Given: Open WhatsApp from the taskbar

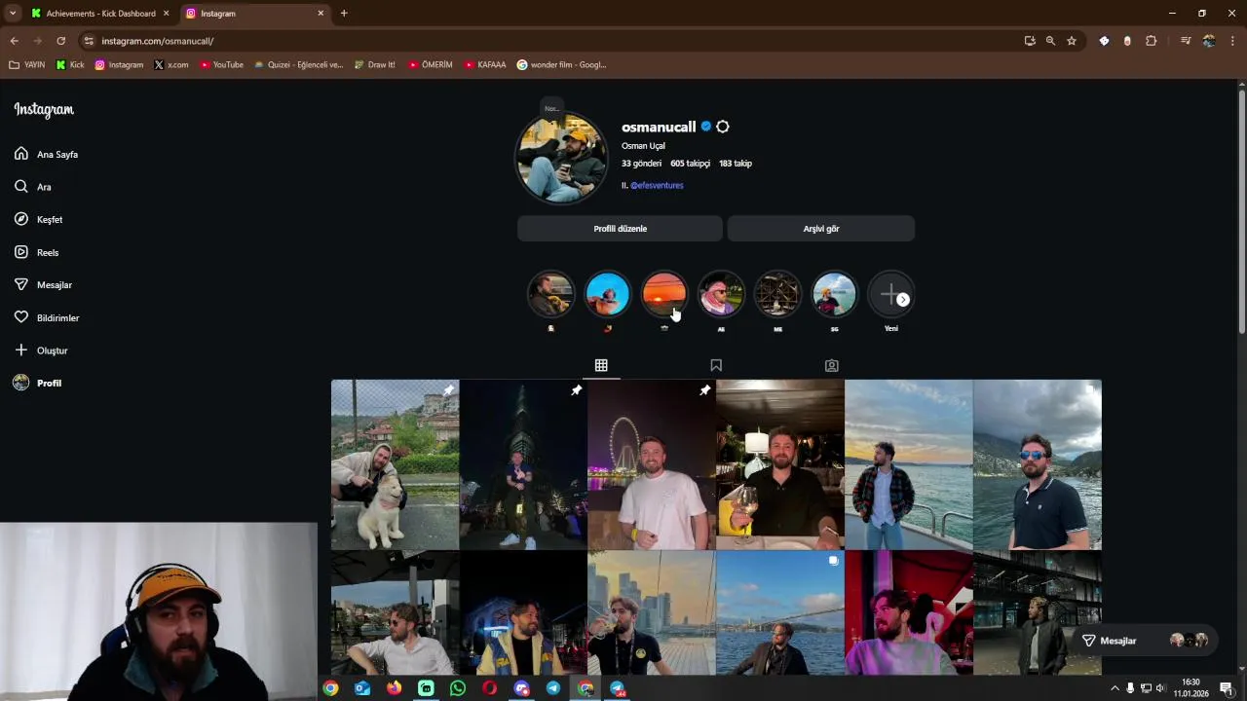Looking at the screenshot, I should click(x=458, y=688).
